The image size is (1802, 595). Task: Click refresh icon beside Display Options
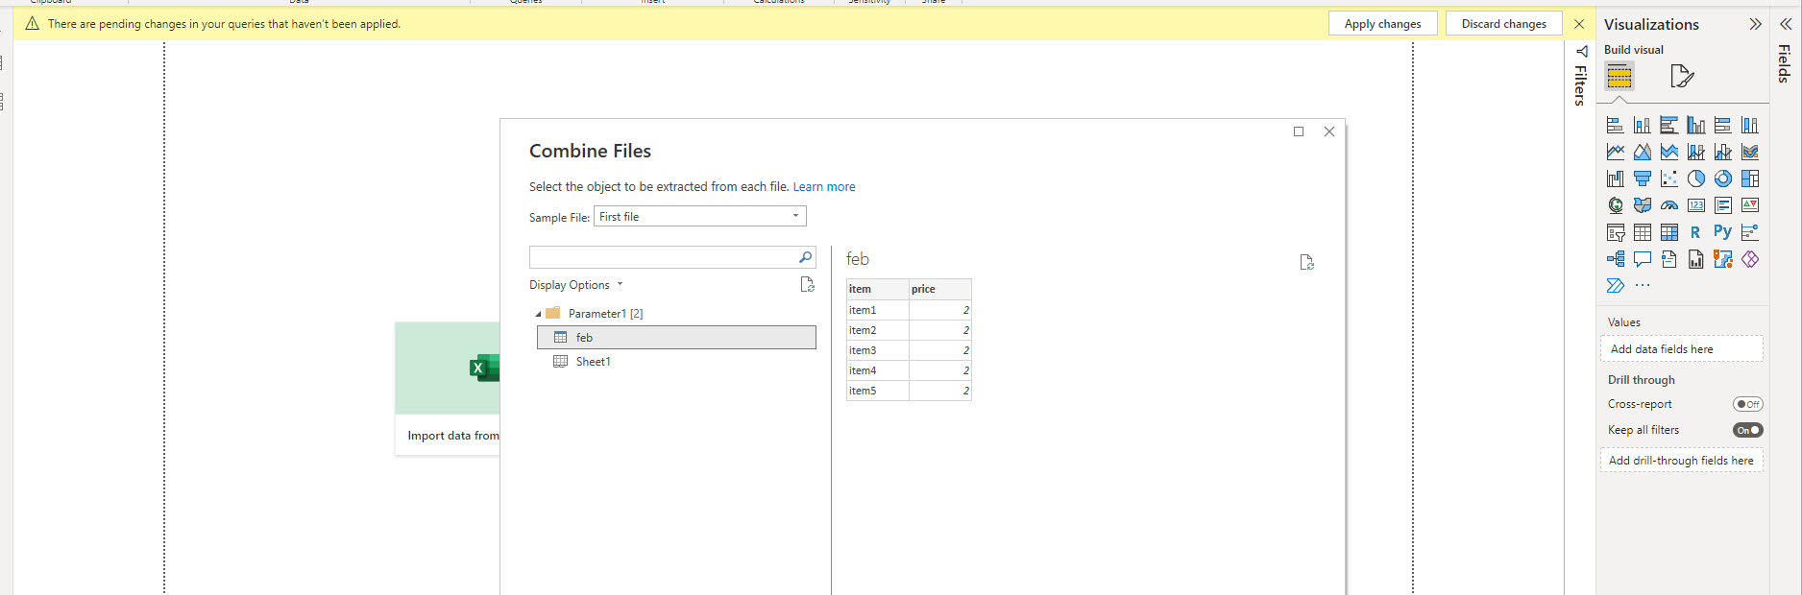pyautogui.click(x=807, y=284)
